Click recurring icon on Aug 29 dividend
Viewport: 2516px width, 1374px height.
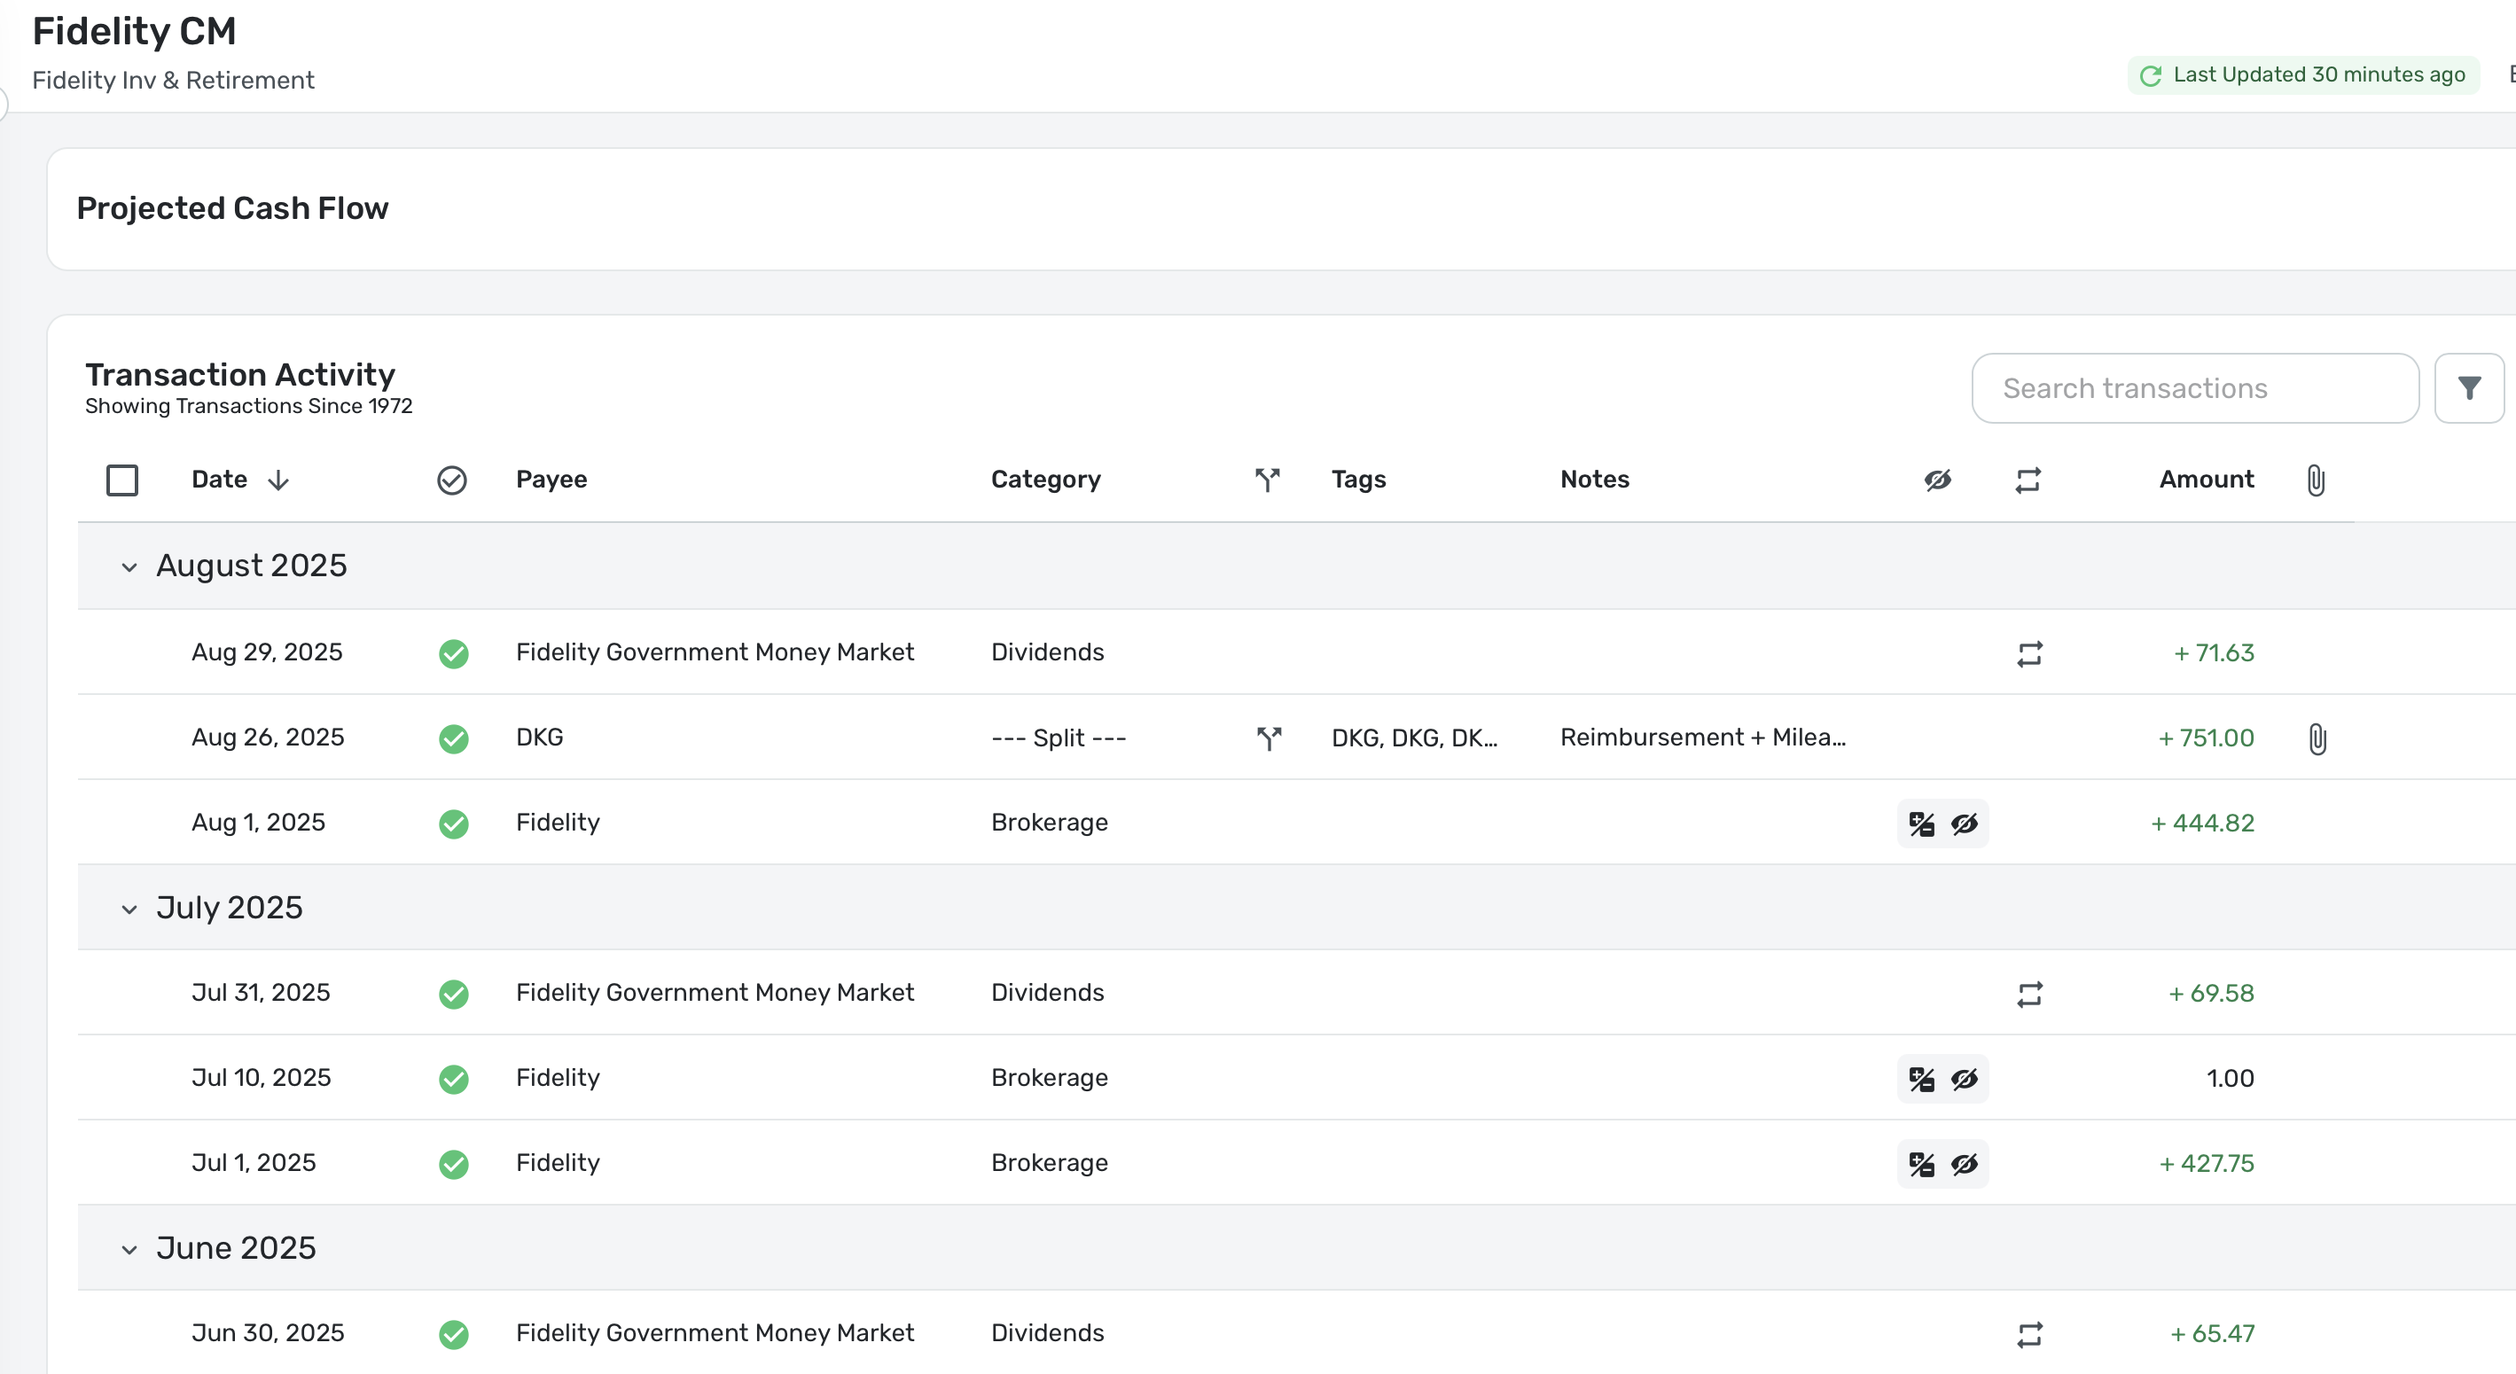2028,653
